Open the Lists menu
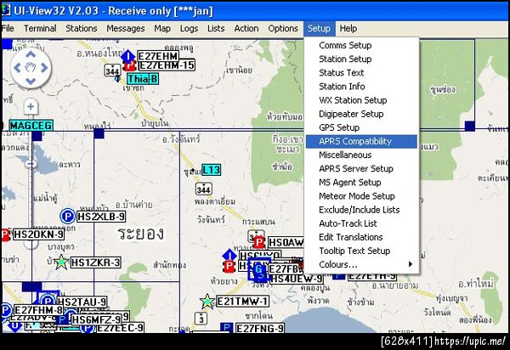Viewport: 510px width, 350px height. pyautogui.click(x=216, y=29)
